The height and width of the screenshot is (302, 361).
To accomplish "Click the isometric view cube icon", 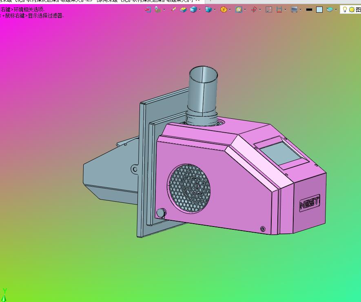I will [x=208, y=10].
